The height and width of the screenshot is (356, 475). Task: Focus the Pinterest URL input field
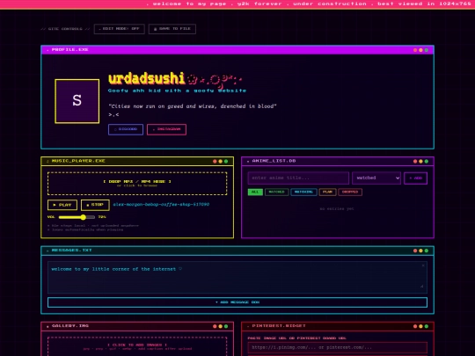click(338, 347)
